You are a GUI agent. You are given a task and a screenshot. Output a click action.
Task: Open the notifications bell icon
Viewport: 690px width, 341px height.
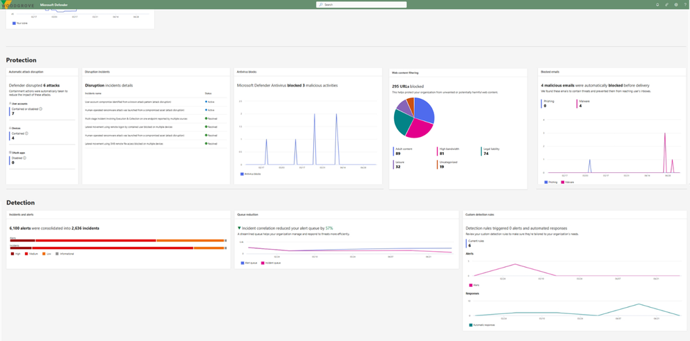658,4
